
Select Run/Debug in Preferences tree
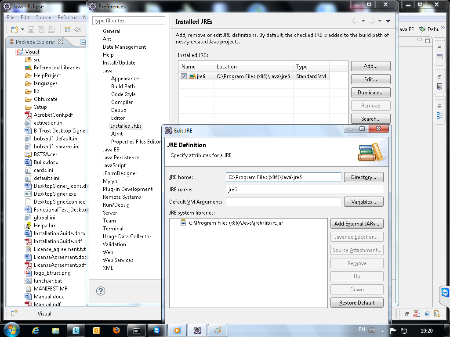116,205
